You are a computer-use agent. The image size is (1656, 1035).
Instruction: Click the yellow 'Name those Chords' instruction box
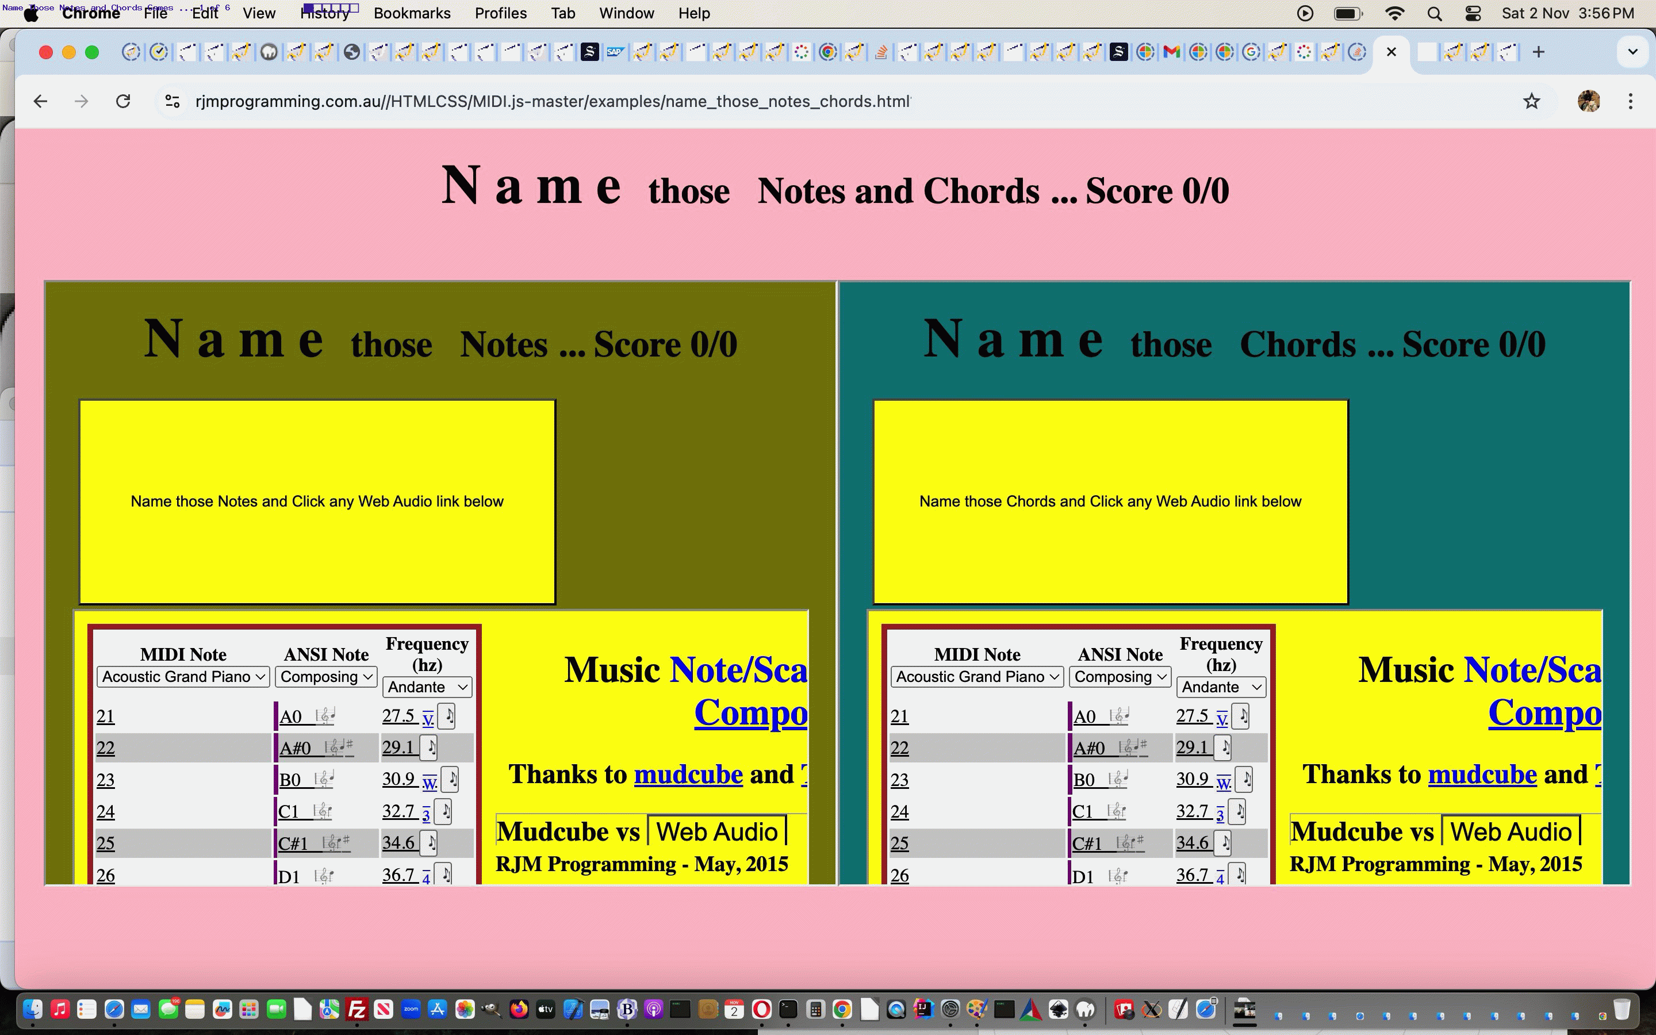coord(1111,502)
